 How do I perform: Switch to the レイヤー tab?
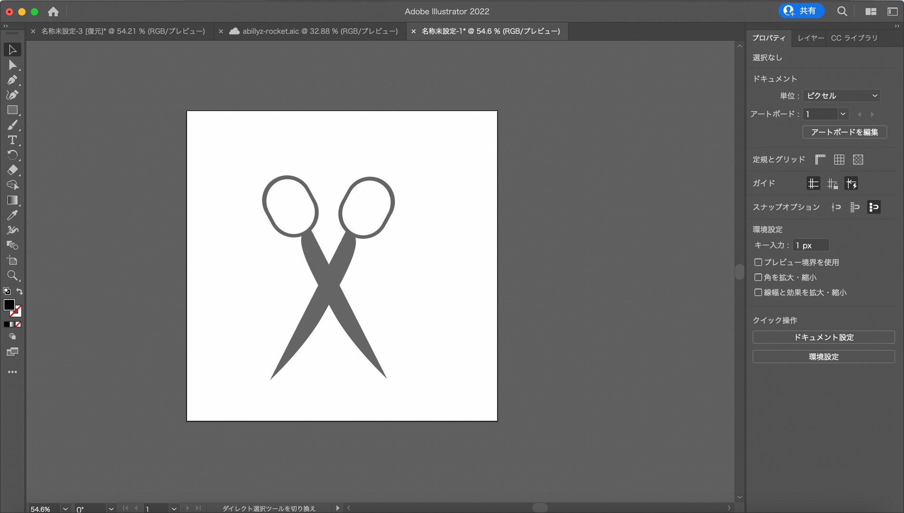pos(810,38)
